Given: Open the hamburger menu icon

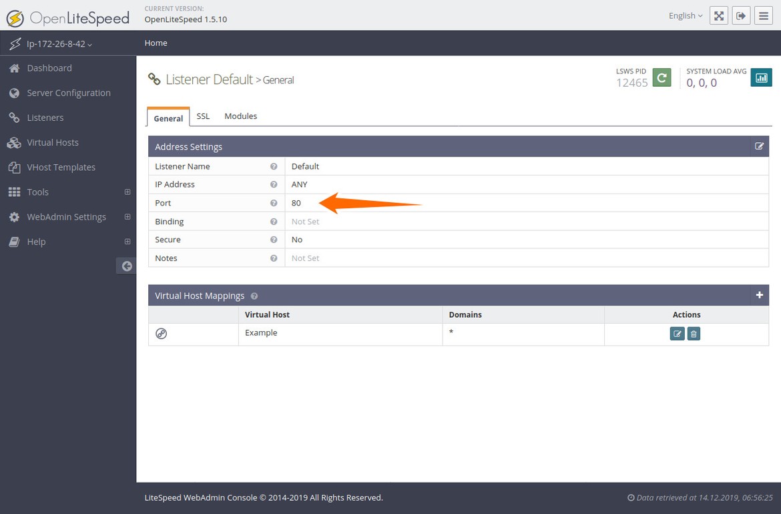Looking at the screenshot, I should 764,15.
